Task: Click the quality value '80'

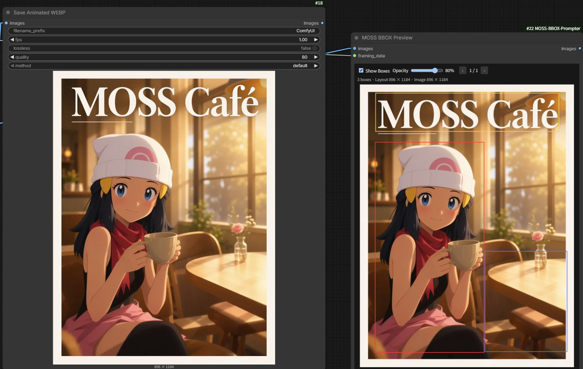Action: [305, 57]
